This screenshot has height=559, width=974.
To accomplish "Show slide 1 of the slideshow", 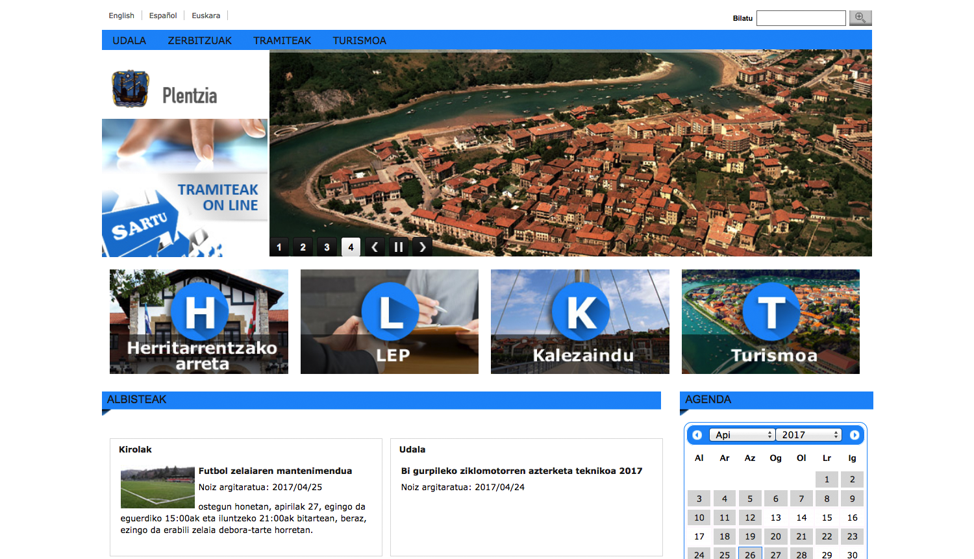I will (279, 247).
